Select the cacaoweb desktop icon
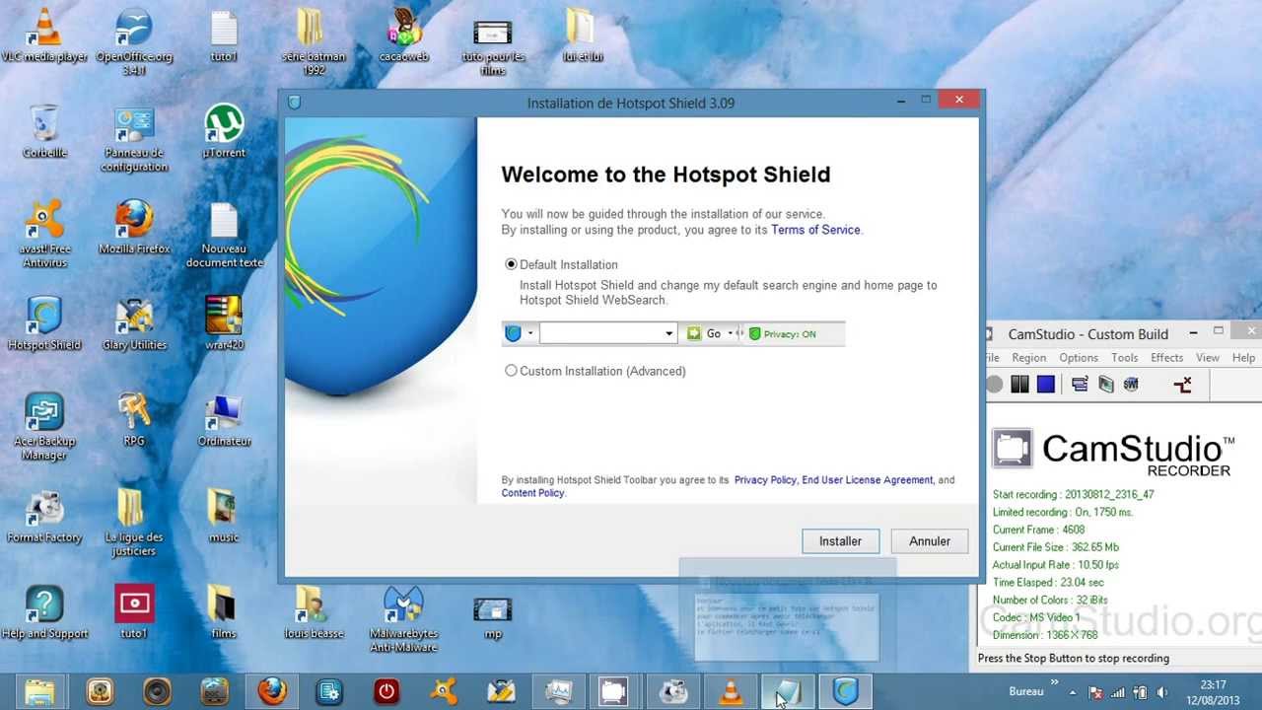 point(403,35)
